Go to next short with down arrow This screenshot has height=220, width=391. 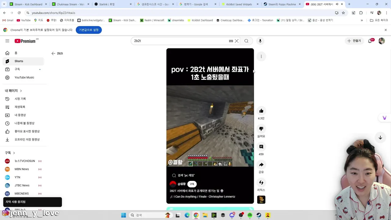coord(380,138)
